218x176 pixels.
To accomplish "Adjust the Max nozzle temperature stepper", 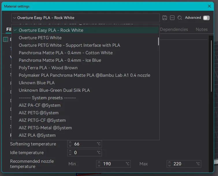I will point(169,164).
